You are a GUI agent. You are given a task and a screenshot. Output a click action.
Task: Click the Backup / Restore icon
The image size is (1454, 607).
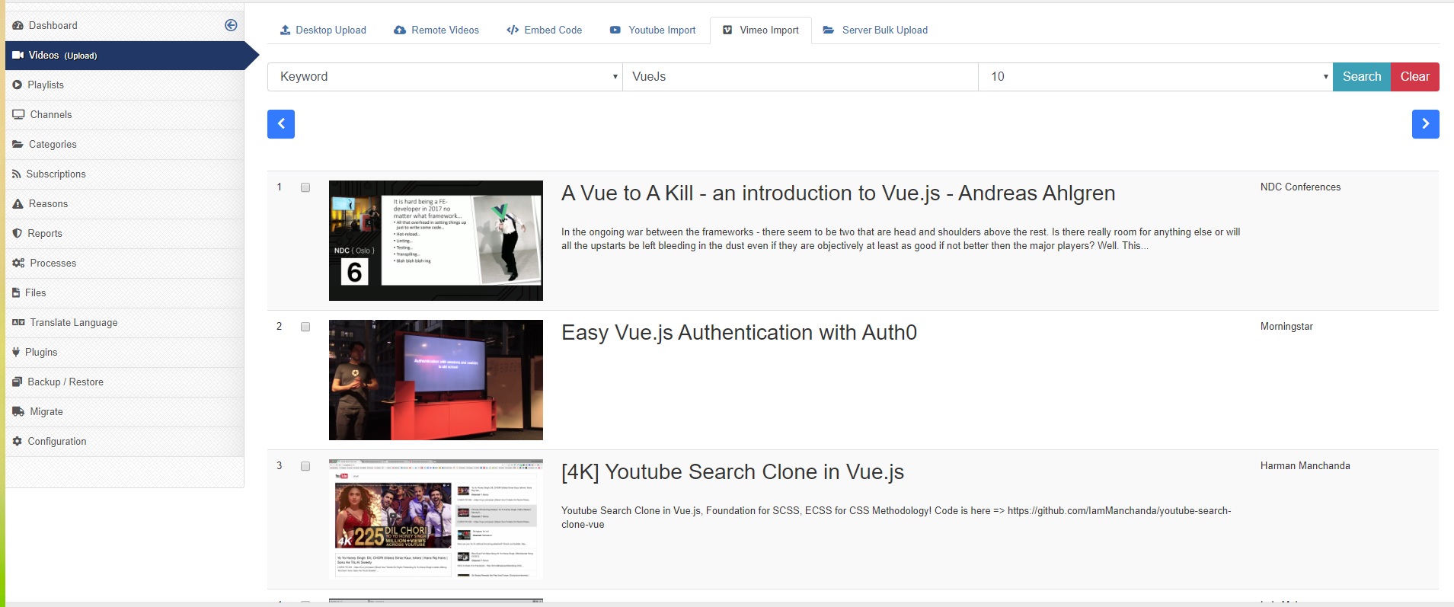(18, 382)
